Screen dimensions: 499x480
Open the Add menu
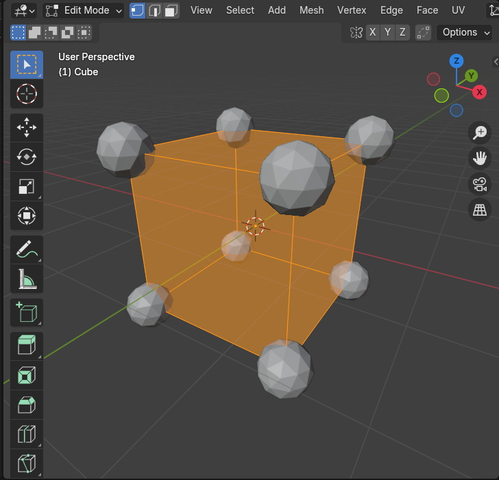pyautogui.click(x=277, y=10)
